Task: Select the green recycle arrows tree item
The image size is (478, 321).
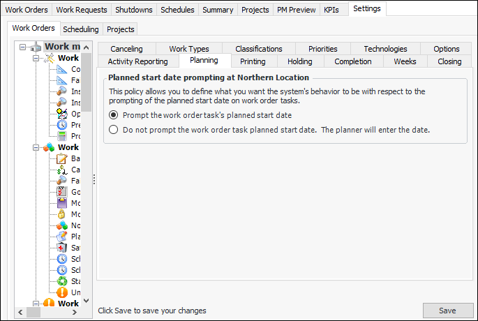Action: tap(62, 281)
